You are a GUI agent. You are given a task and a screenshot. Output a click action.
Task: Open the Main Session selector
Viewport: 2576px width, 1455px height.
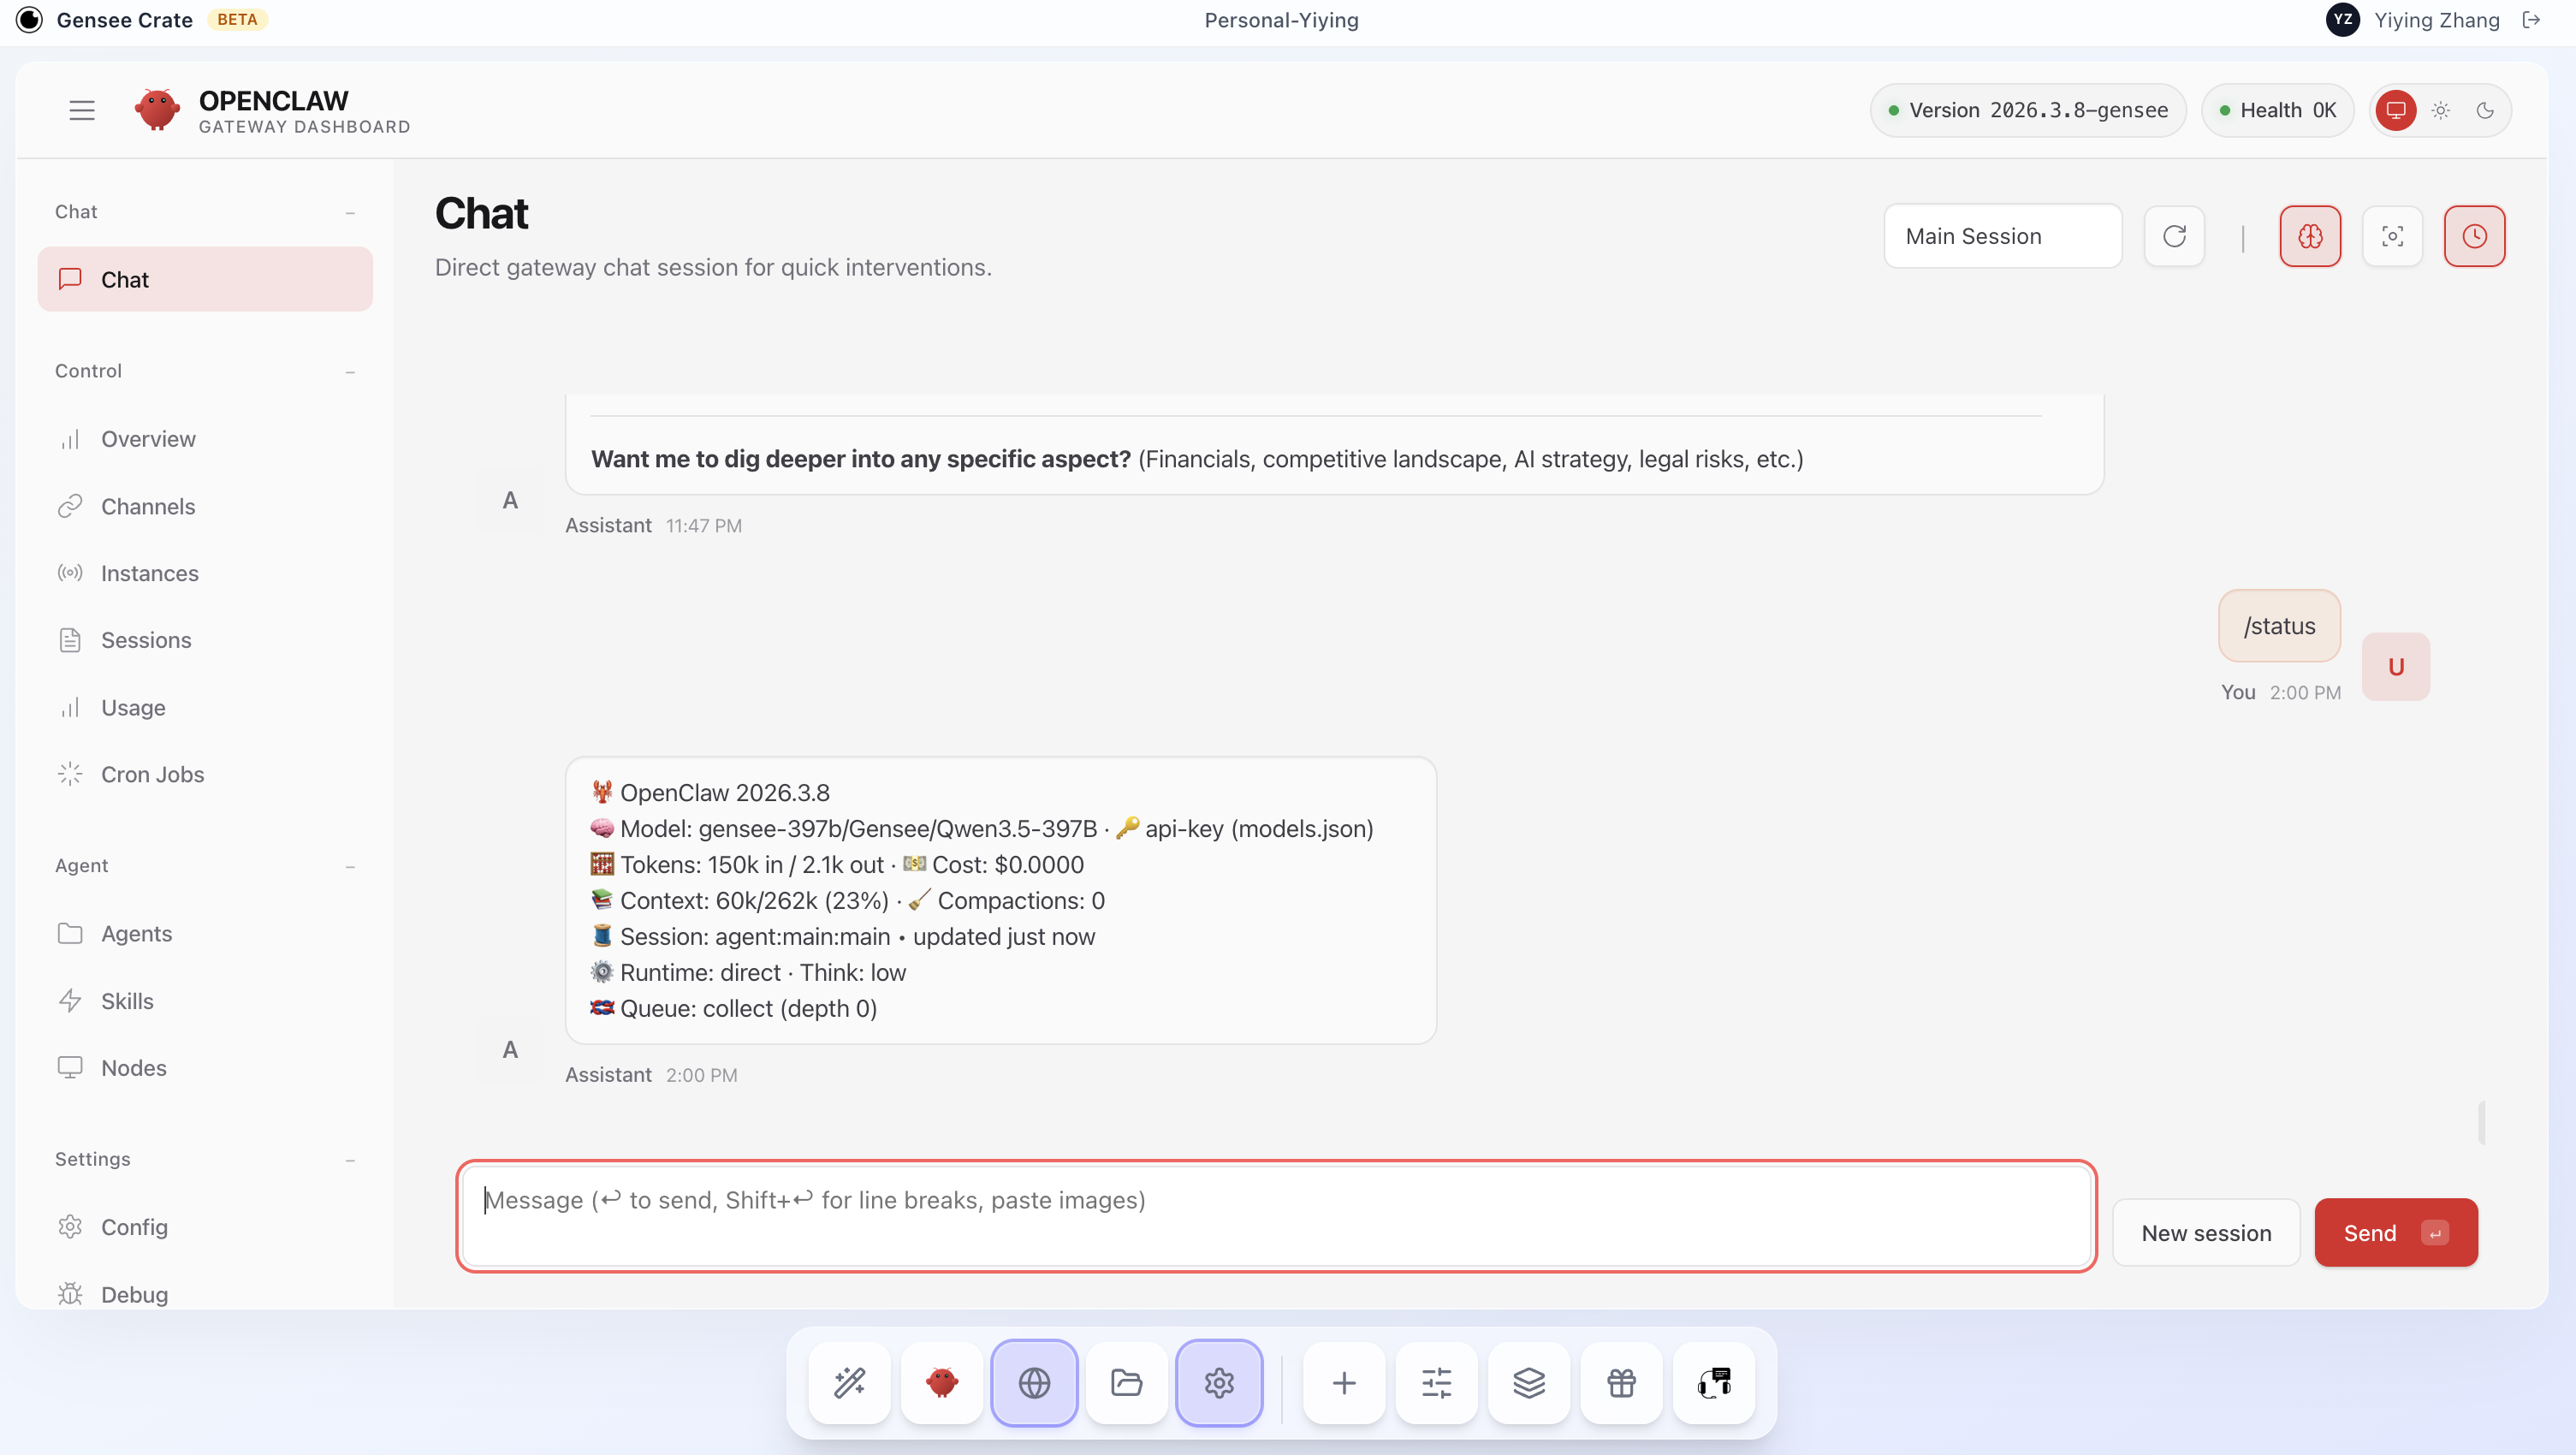(2003, 236)
